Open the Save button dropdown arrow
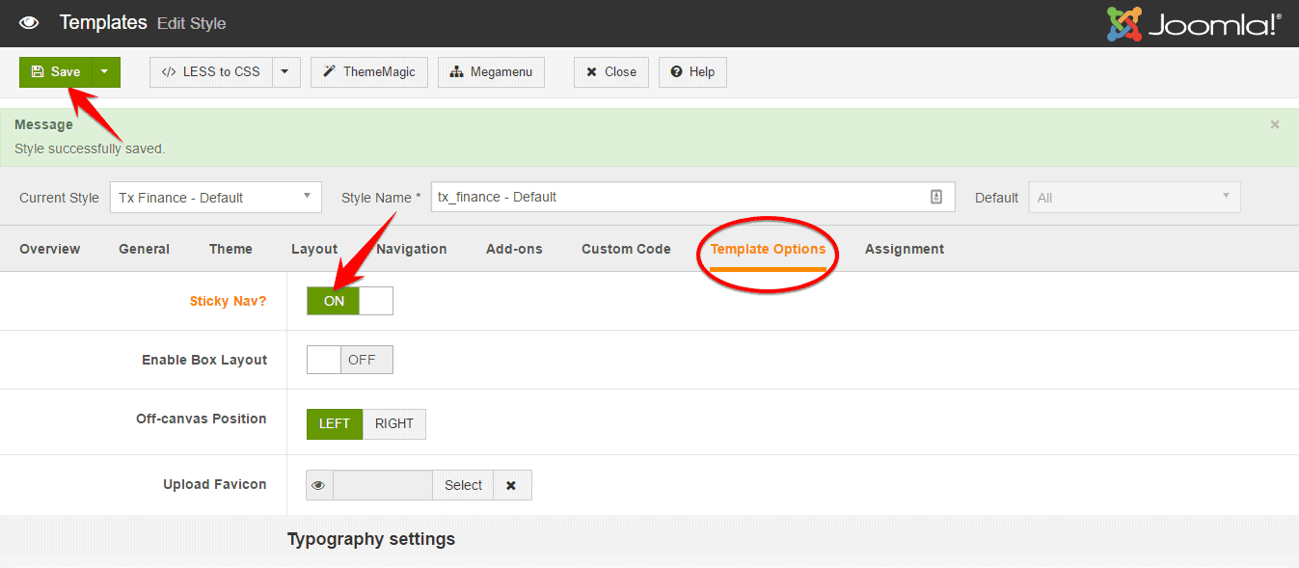1299x568 pixels. [x=103, y=71]
